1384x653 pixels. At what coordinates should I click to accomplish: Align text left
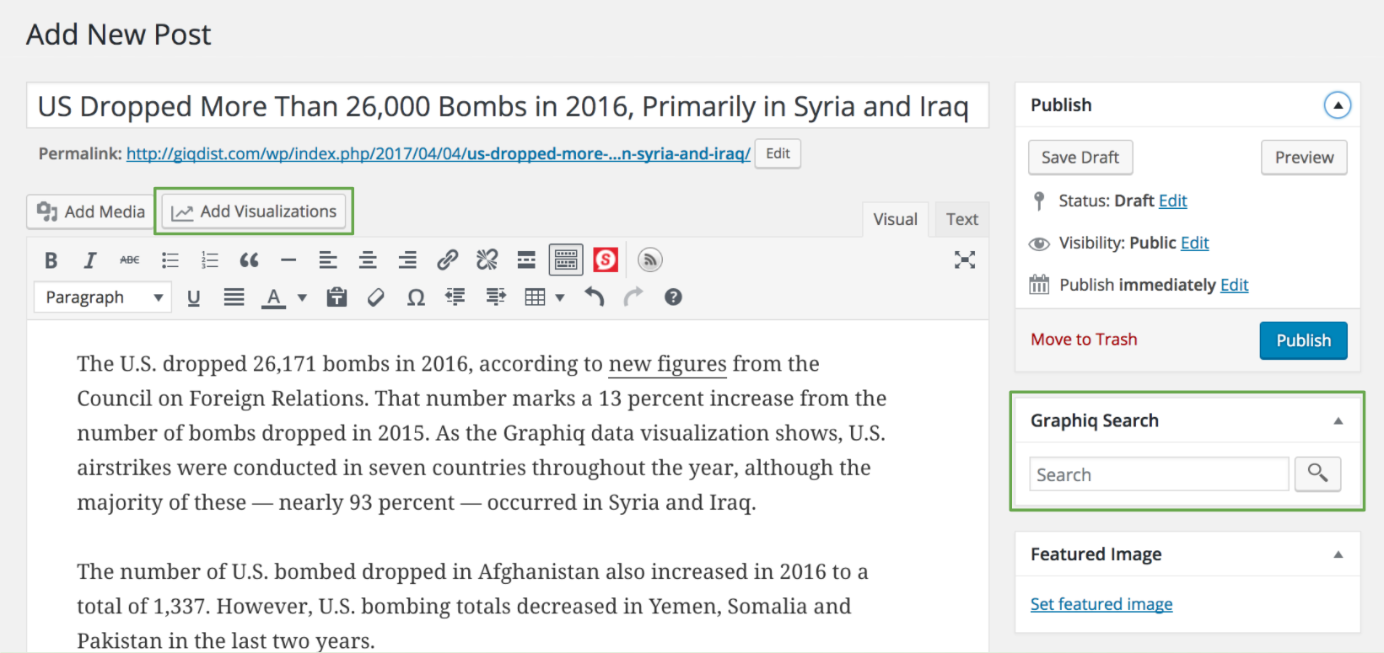[328, 260]
